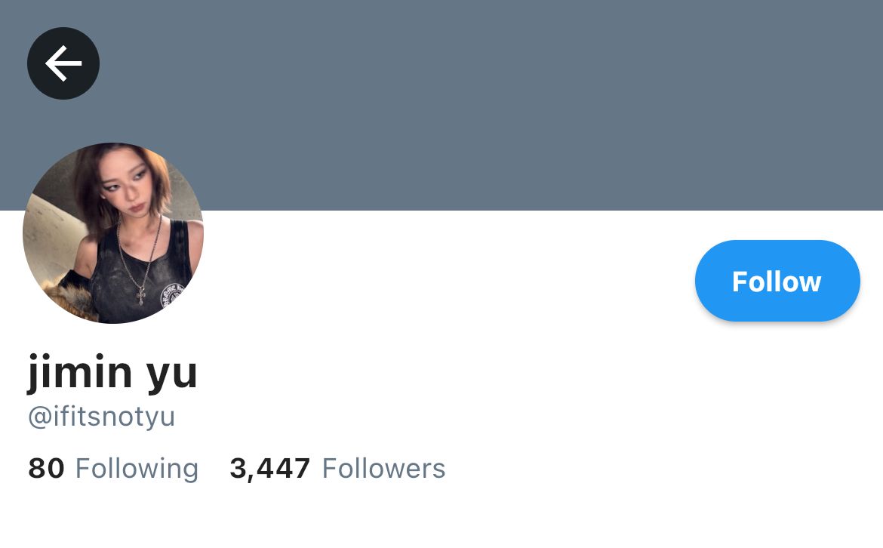Click the banner area beside back button
Image resolution: width=883 pixels, height=548 pixels.
(485, 106)
